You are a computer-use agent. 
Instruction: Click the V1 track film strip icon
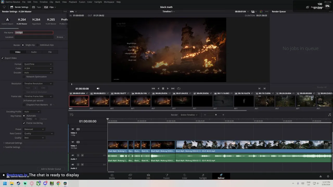[78, 142]
